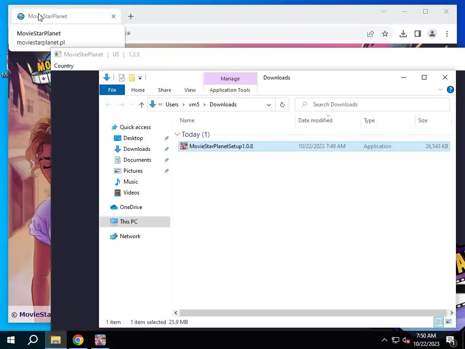Select Quick access in navigation pane
465x349 pixels.
pyautogui.click(x=135, y=127)
